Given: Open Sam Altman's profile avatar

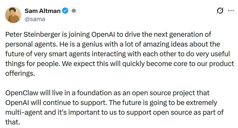Looking at the screenshot, I should tap(13, 15).
